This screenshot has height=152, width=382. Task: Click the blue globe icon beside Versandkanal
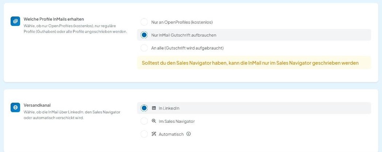click(x=15, y=107)
